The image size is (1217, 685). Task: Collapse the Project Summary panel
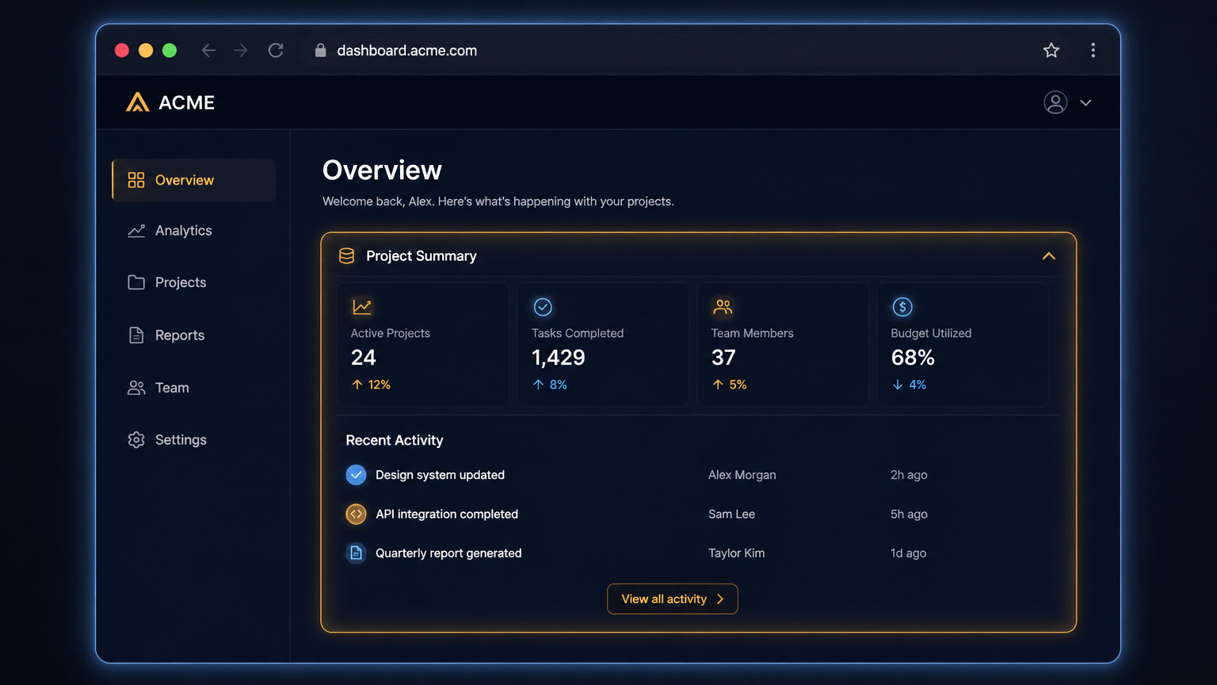pyautogui.click(x=1048, y=256)
